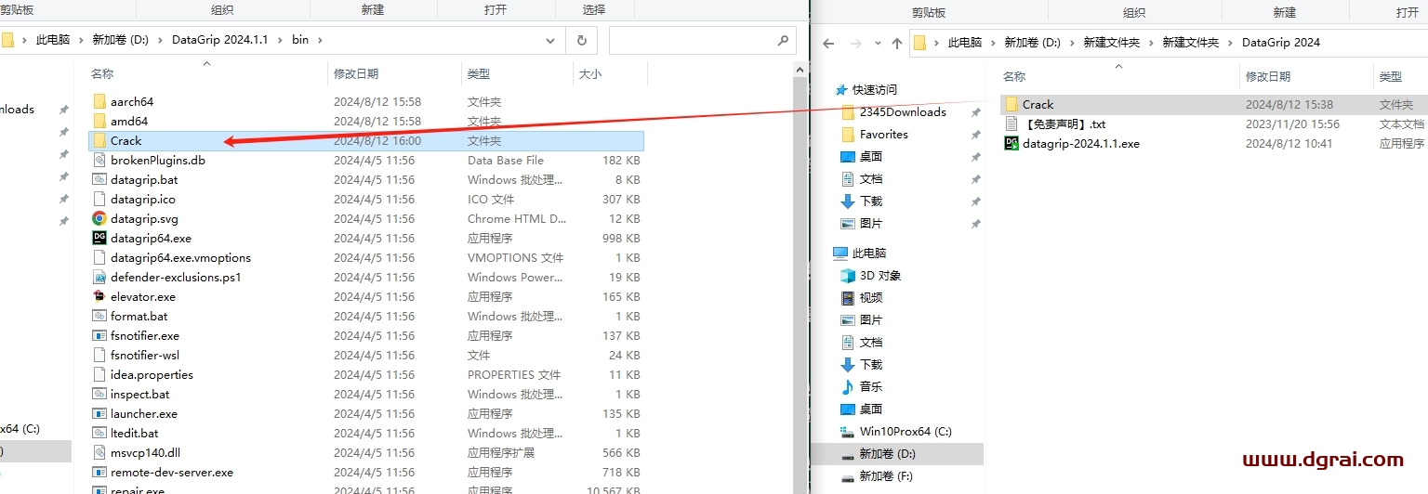Click the DataGrip icon of datagrip64.exe

point(99,238)
